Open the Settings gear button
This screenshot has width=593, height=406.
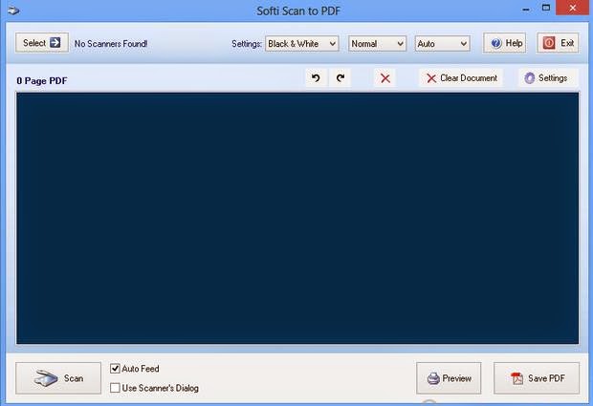click(548, 78)
